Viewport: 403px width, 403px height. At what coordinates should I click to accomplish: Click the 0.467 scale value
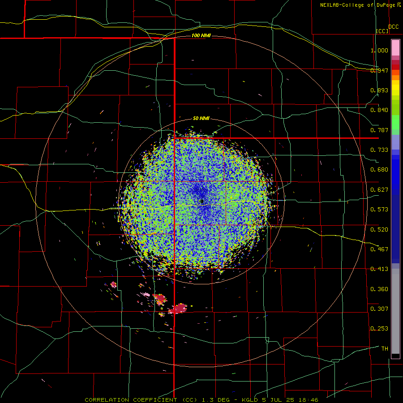point(379,249)
